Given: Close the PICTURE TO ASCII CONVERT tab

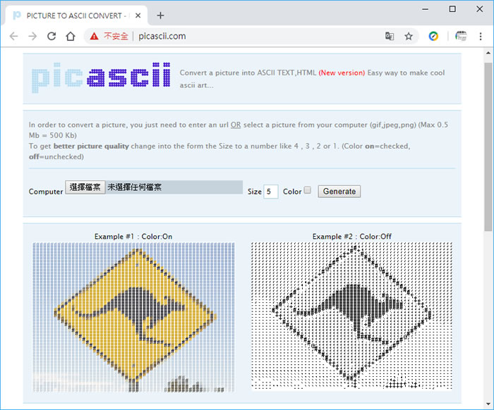Looking at the screenshot, I should [x=138, y=15].
